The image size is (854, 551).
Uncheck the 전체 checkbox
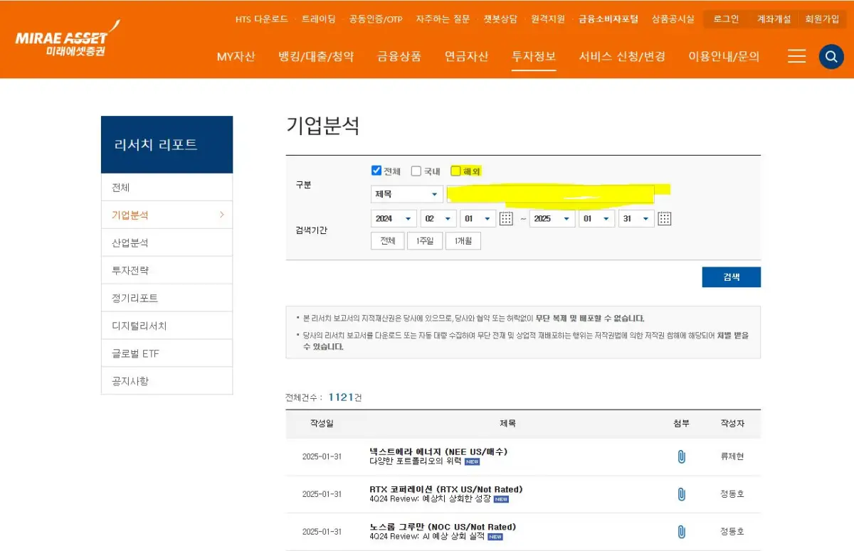(376, 170)
